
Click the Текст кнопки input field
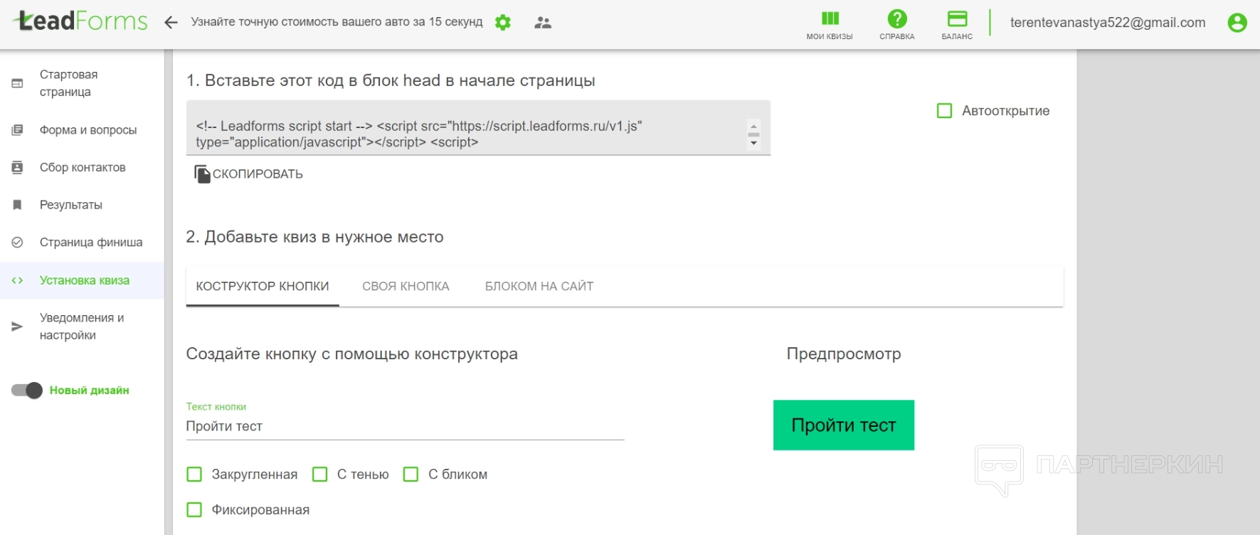pyautogui.click(x=405, y=426)
